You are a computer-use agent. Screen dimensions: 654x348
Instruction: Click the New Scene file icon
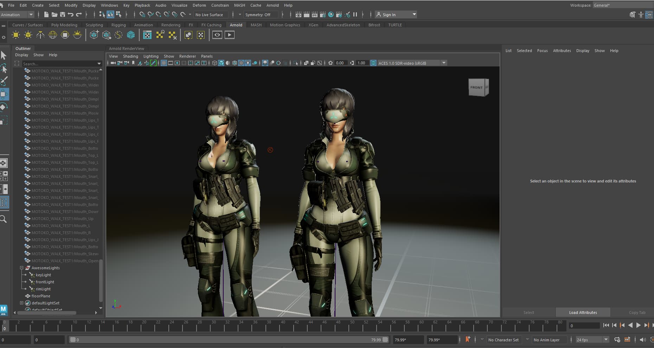click(x=46, y=14)
